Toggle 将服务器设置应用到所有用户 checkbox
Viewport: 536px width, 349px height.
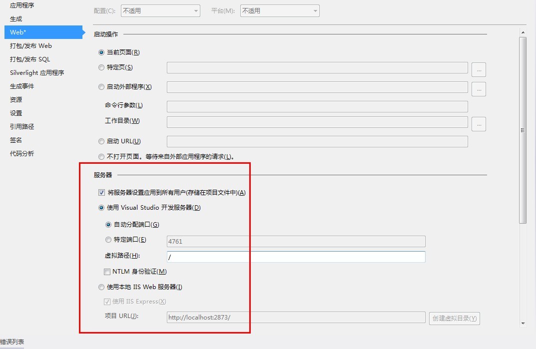[101, 192]
